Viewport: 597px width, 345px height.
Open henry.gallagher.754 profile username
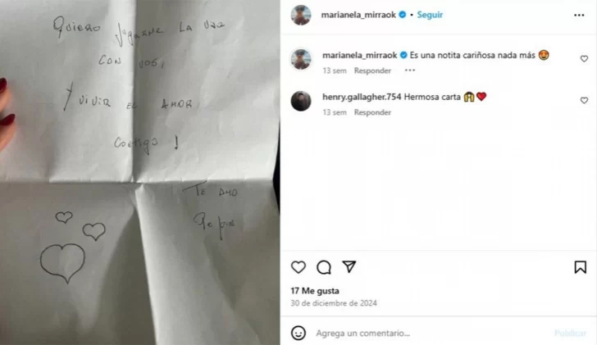tap(362, 97)
